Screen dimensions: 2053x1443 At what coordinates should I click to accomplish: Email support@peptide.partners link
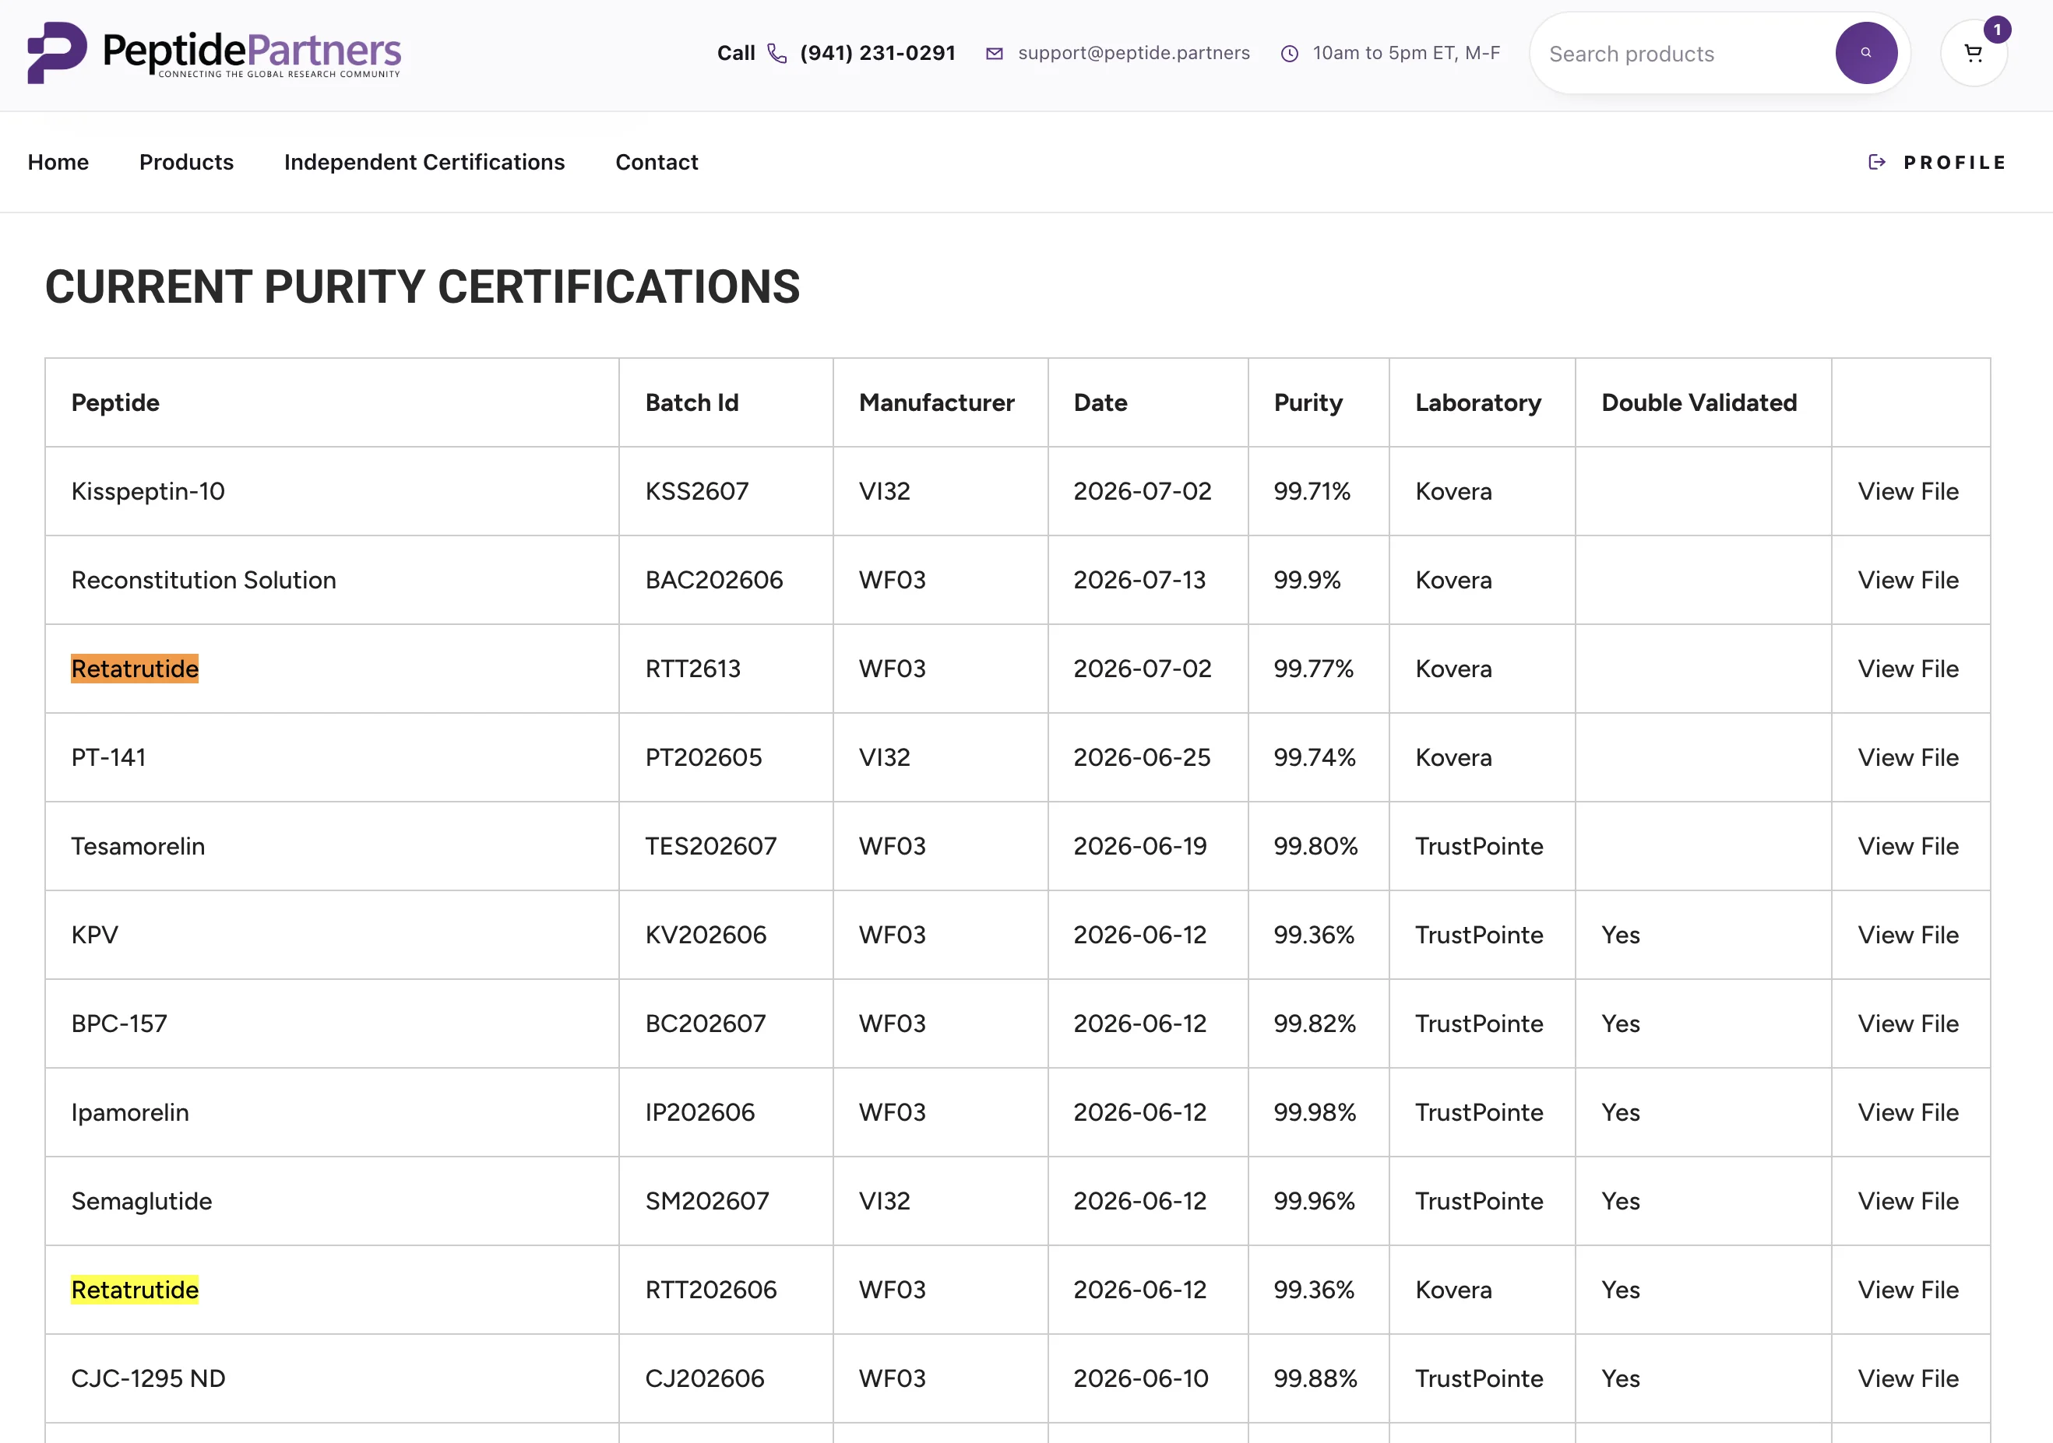(x=1134, y=53)
